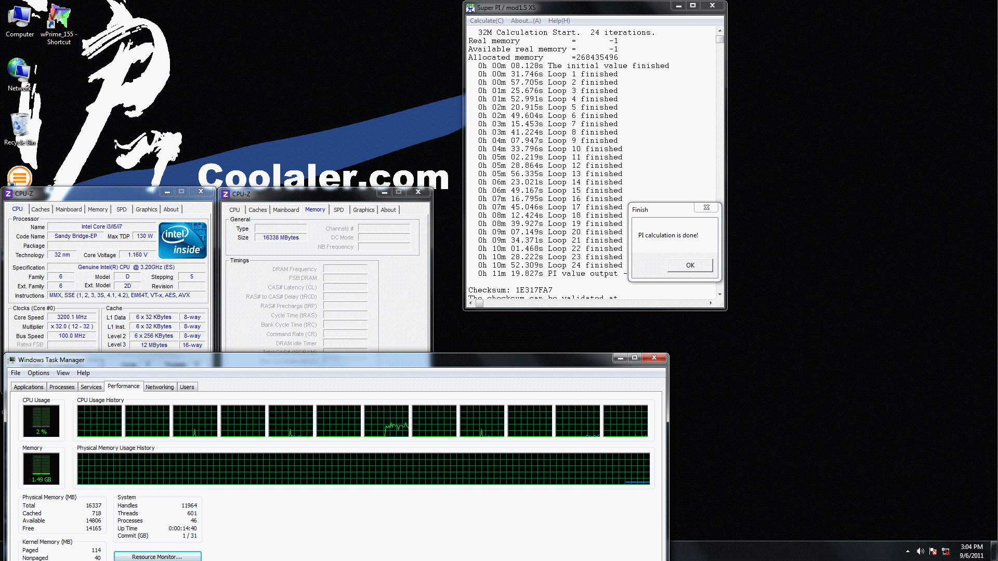
Task: Click the 'Sandy Bridge-EP' Code Name field
Action: click(76, 236)
